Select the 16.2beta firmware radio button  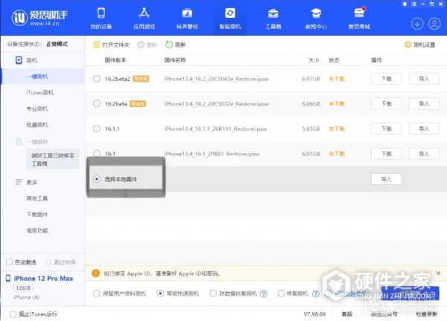[97, 104]
